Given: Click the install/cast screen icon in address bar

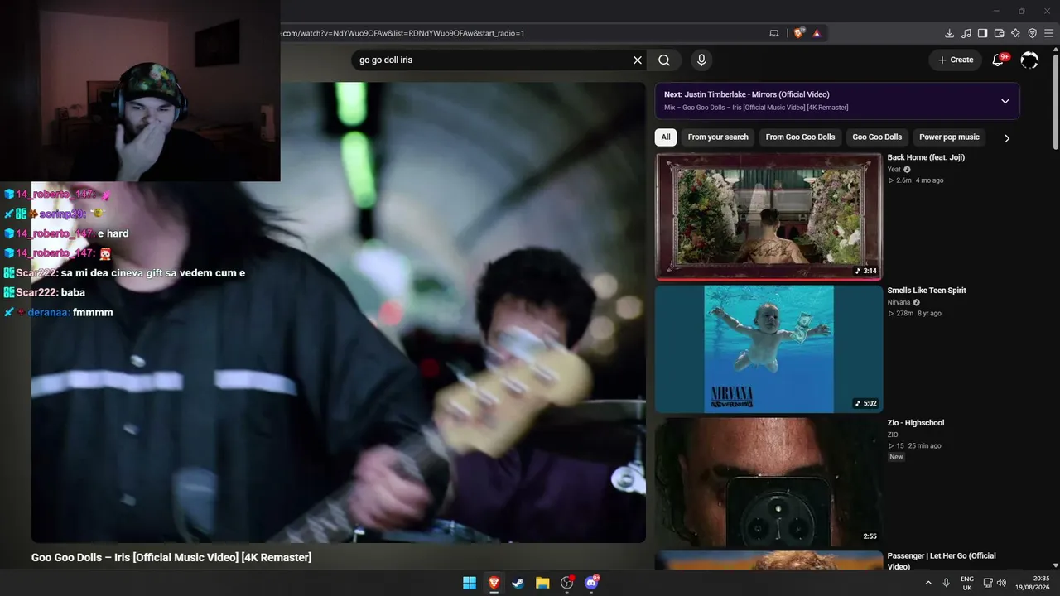Looking at the screenshot, I should tap(774, 33).
